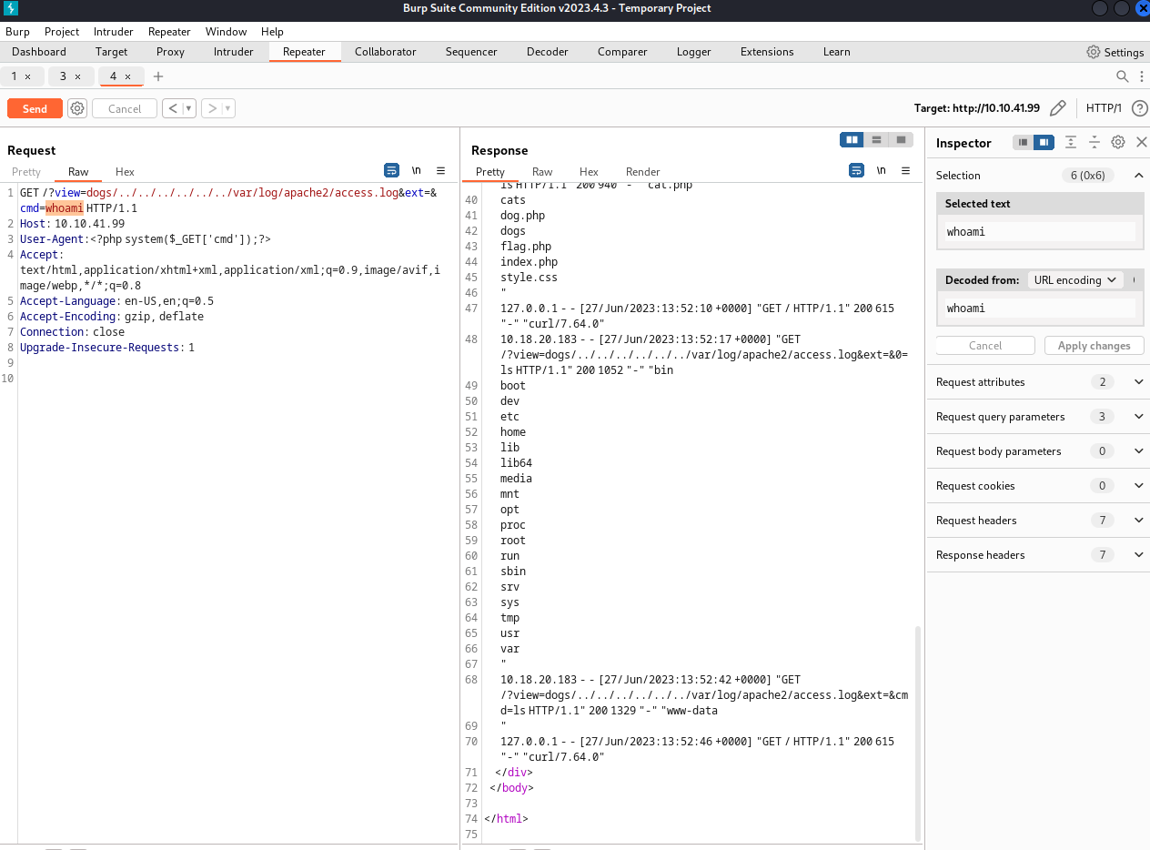
Task: View Request in Hex tab
Action: coord(125,172)
